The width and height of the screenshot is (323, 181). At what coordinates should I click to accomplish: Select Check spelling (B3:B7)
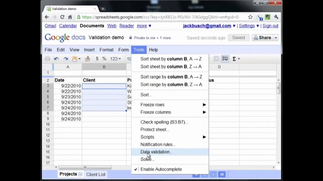pos(170,122)
